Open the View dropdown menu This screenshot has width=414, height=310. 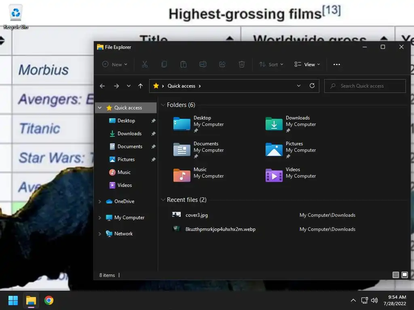coord(307,64)
